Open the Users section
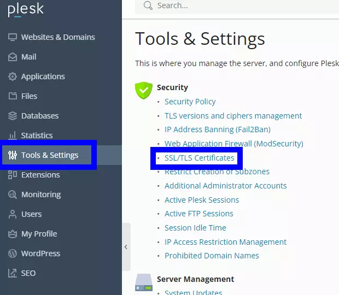339x295 pixels. [31, 214]
